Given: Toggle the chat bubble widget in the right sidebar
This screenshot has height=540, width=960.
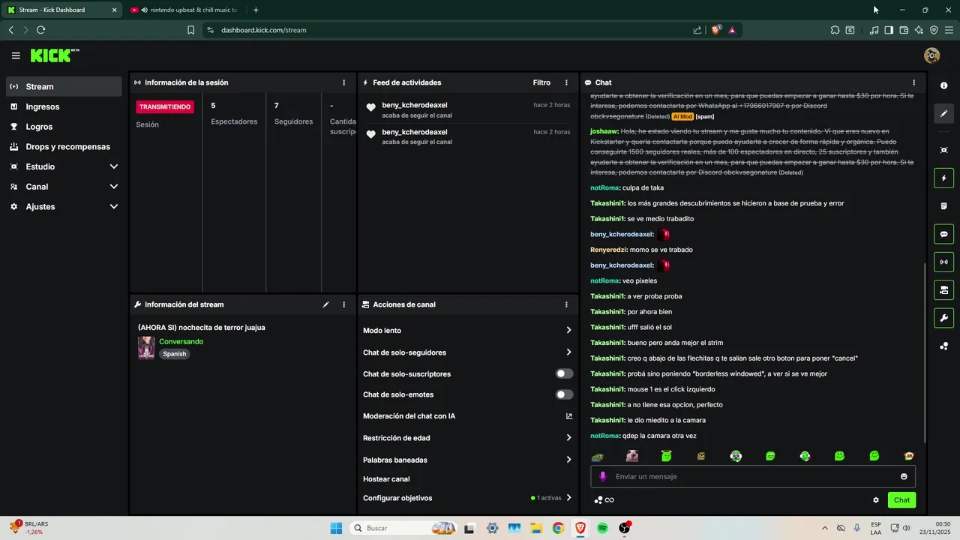Looking at the screenshot, I should tap(943, 234).
